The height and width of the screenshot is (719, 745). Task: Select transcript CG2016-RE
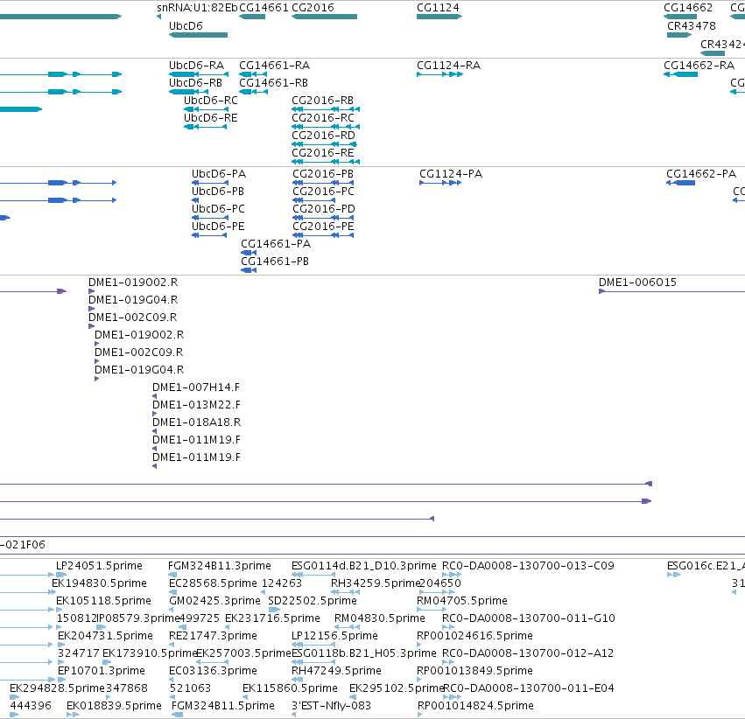(x=326, y=162)
